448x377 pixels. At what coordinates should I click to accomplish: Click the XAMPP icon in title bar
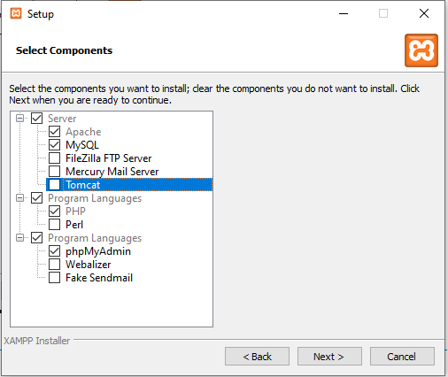tap(16, 13)
